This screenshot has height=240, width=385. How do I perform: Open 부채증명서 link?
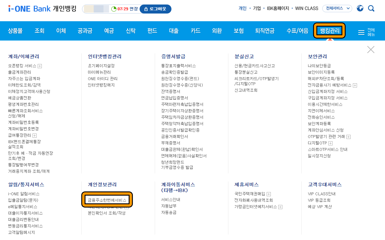[171, 143]
